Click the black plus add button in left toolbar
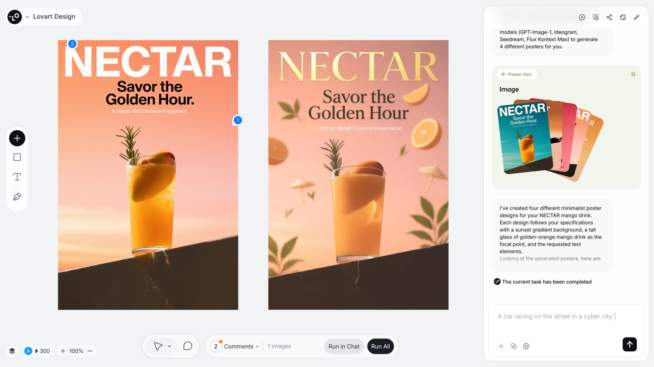 point(17,138)
